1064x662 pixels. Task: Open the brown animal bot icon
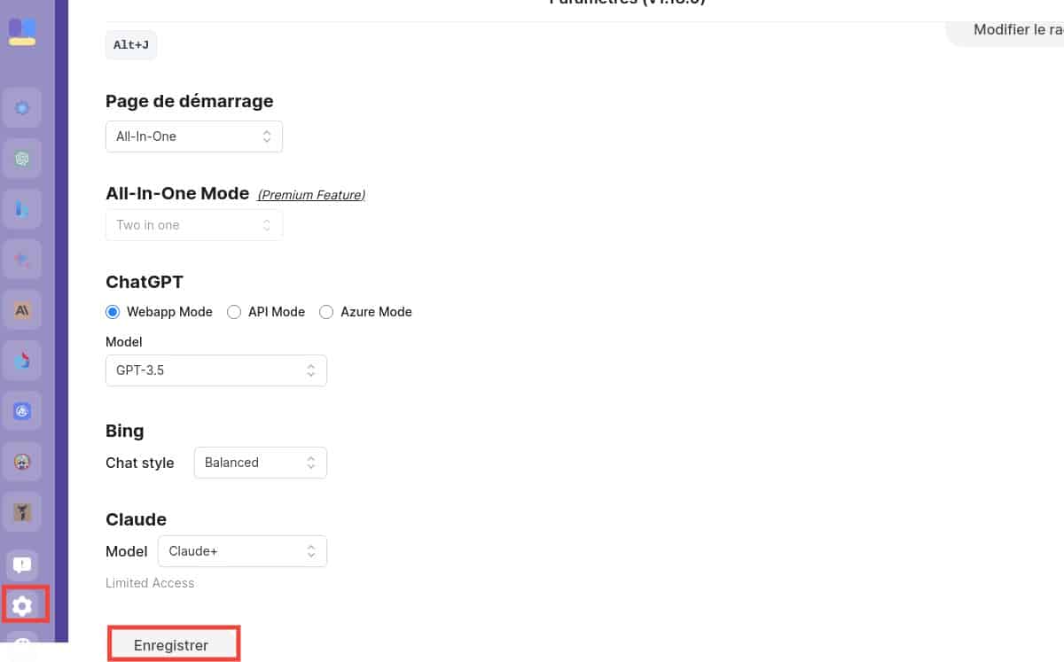coord(22,512)
